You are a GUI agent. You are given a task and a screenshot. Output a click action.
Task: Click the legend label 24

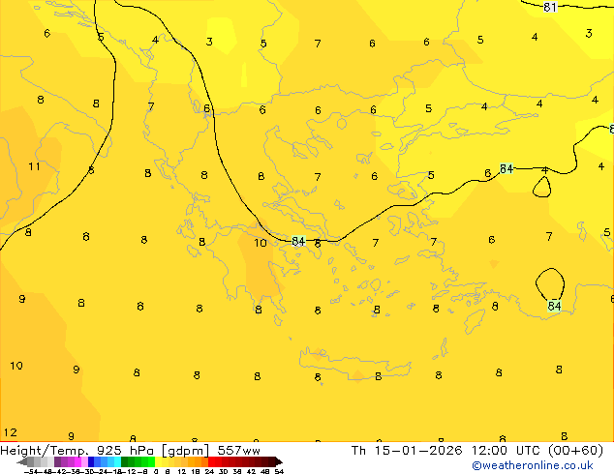[209, 471]
